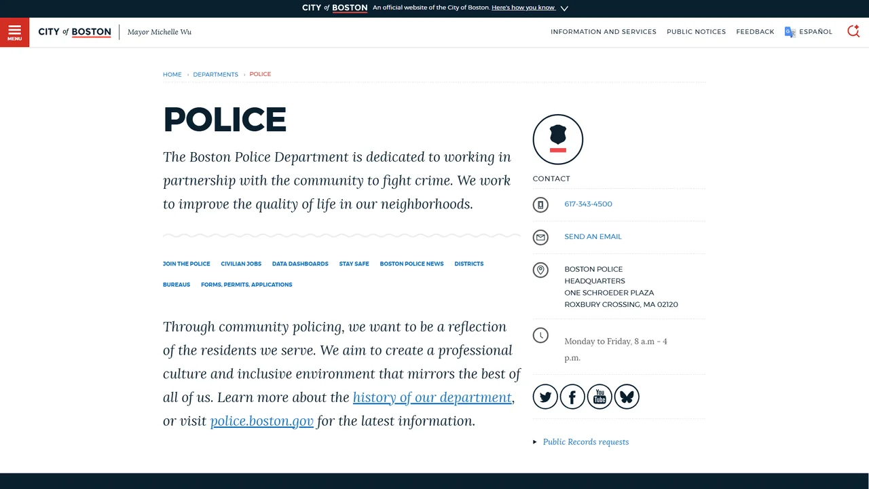Open Public Notices in header

click(696, 32)
